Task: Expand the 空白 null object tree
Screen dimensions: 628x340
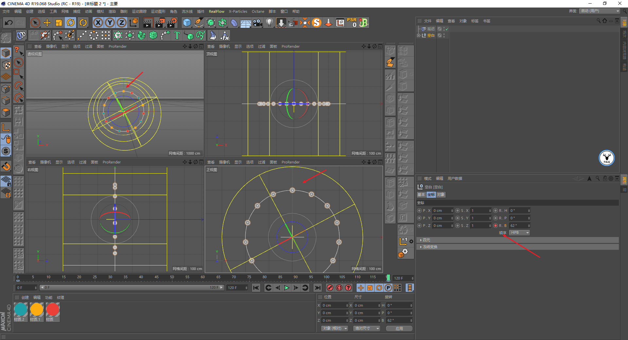Action: tap(418, 35)
